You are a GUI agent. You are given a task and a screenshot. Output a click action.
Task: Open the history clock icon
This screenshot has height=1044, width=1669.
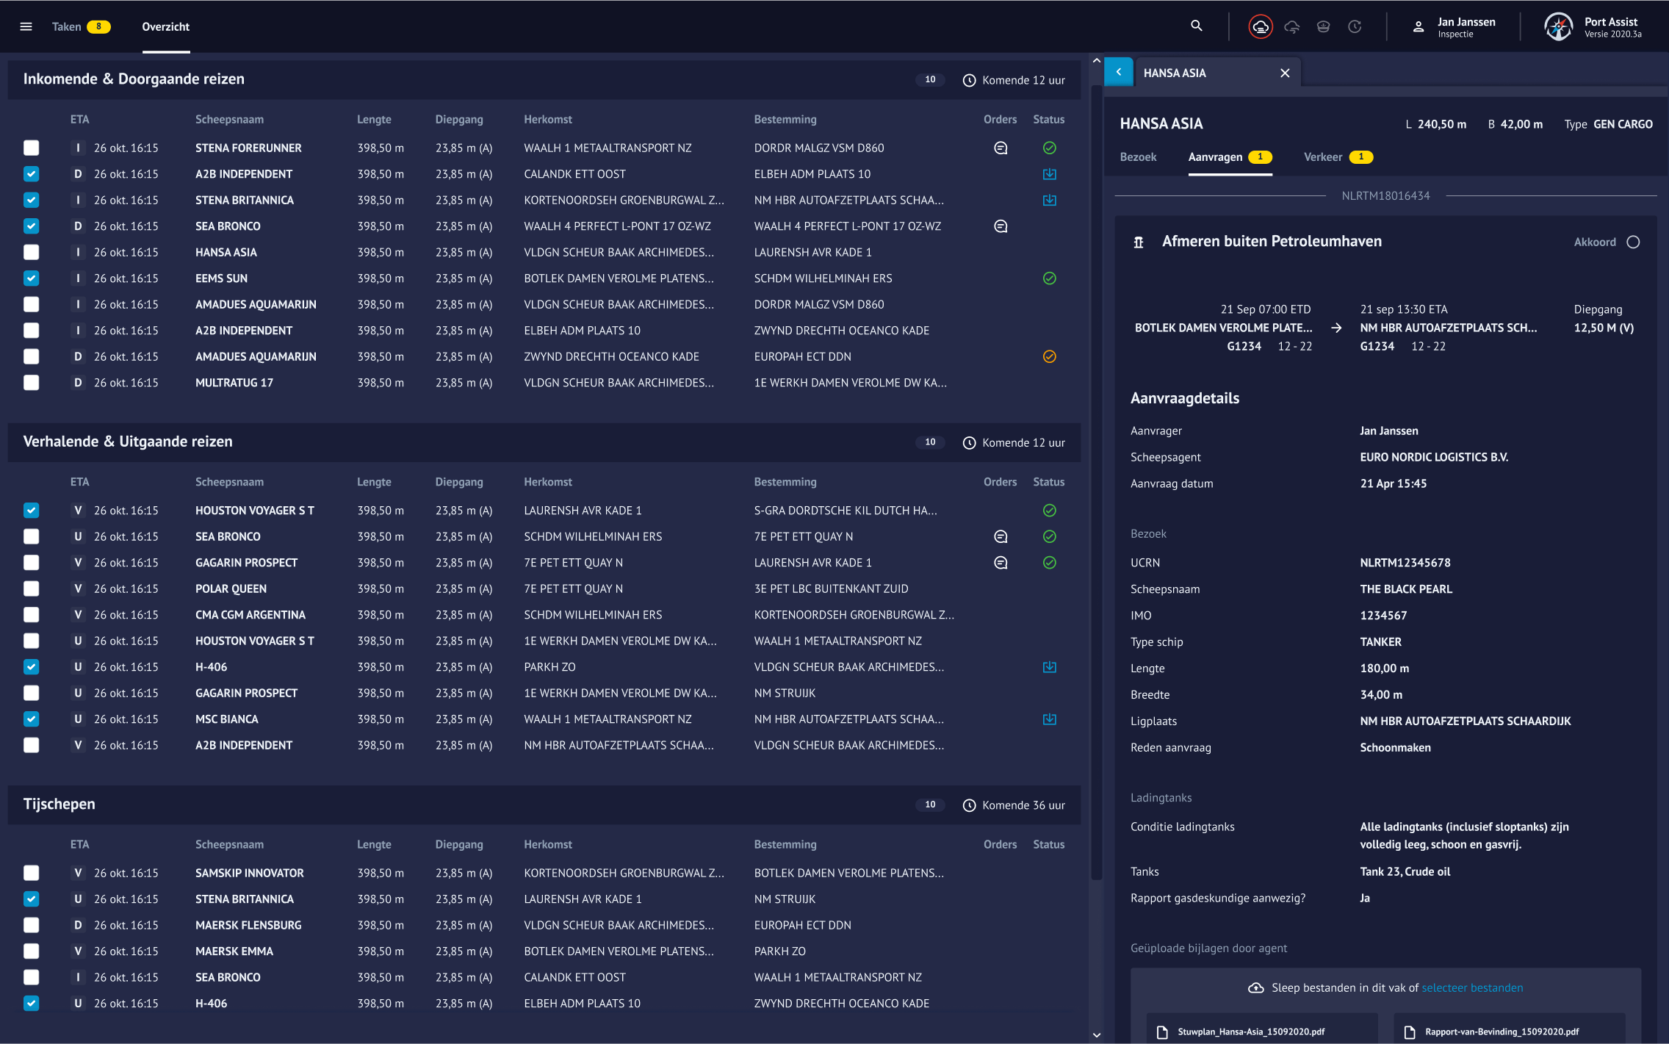pos(1355,27)
